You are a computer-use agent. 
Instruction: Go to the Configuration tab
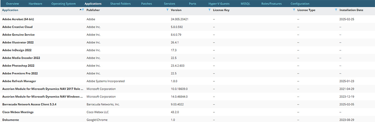(300, 4)
